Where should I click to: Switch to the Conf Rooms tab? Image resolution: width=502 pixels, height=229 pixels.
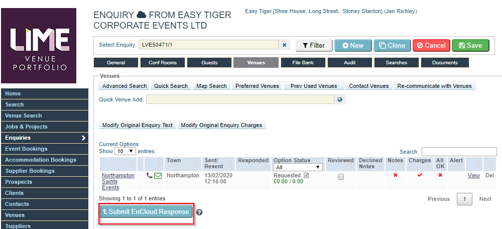[x=163, y=63]
